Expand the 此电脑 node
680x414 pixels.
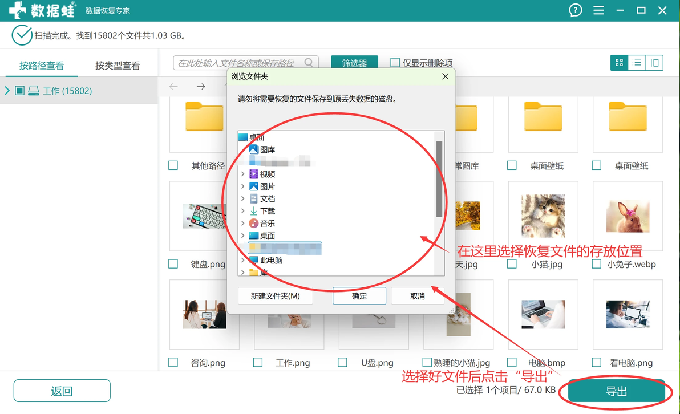243,260
